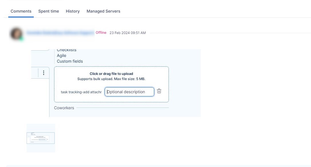
Task: Expand the Coworkers section heading
Action: click(64, 108)
